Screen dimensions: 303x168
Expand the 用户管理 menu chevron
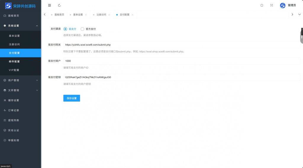pos(37,80)
